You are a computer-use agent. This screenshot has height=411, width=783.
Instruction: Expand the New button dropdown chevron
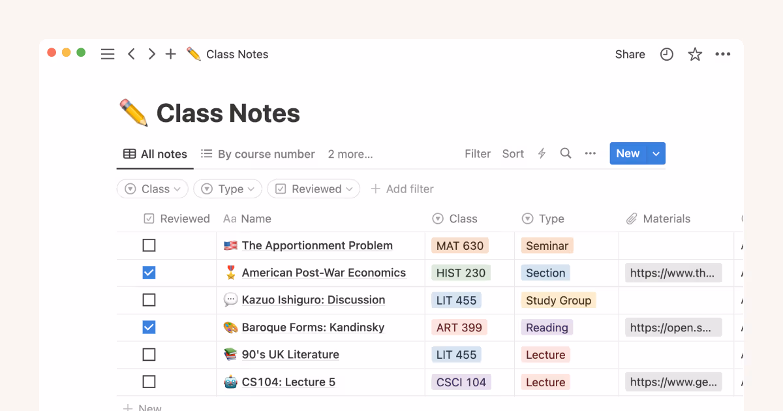(x=656, y=153)
